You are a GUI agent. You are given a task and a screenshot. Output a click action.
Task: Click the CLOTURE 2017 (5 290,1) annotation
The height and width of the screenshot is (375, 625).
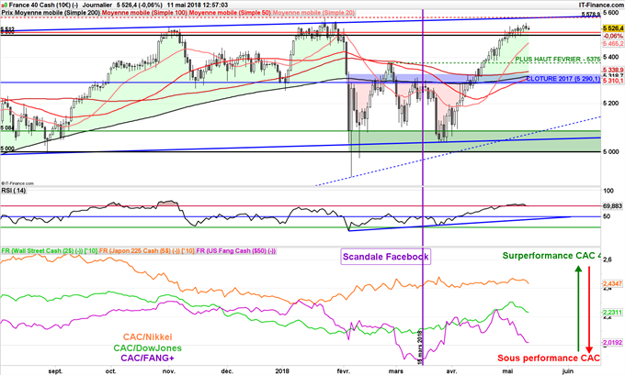563,79
